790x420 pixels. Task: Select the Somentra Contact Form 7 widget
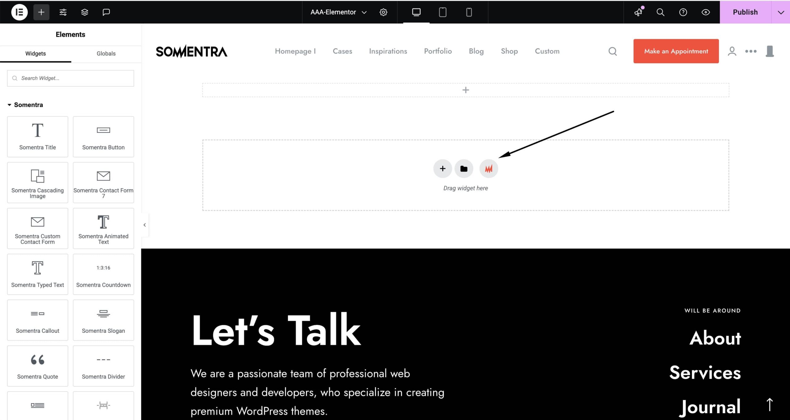[x=103, y=183]
